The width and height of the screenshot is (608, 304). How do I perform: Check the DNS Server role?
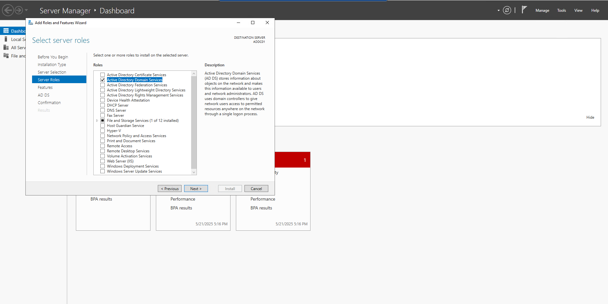pos(103,110)
